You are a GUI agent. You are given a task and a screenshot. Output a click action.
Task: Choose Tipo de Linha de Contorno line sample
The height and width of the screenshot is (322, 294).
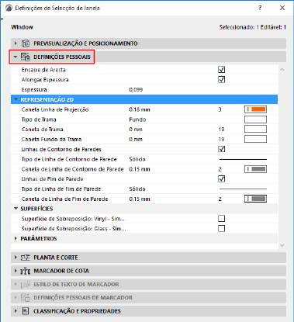tap(243, 159)
